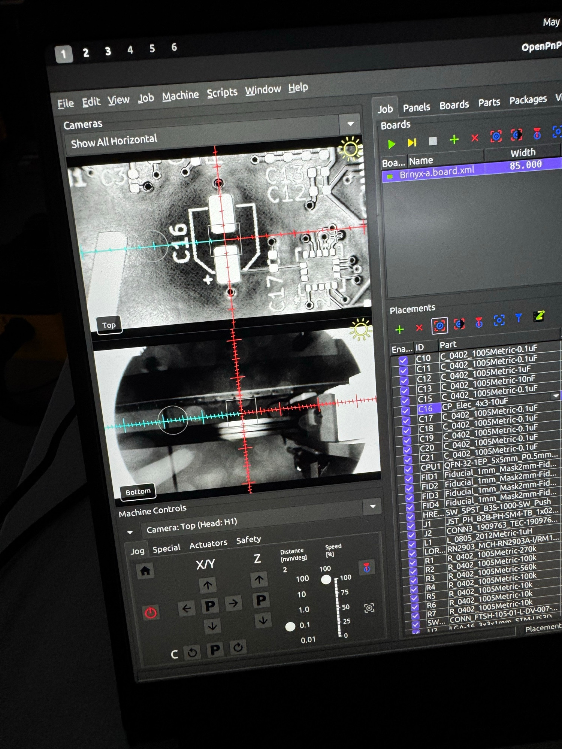
Task: Jog Y axis up with the X/Y up arrow
Action: pyautogui.click(x=208, y=584)
